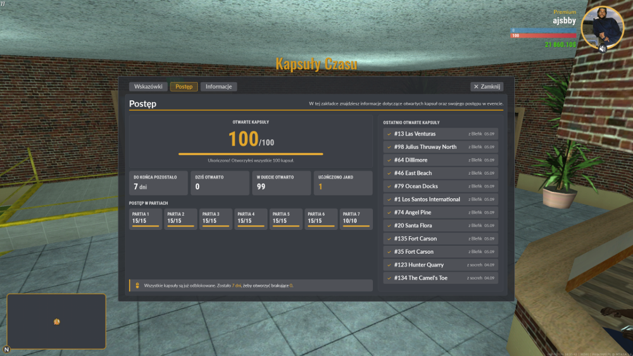Click the checkmark icon beside #13 Las Venturas
This screenshot has width=633, height=356.
389,134
